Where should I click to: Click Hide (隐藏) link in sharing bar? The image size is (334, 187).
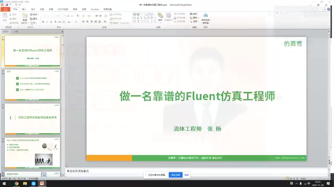186,175
